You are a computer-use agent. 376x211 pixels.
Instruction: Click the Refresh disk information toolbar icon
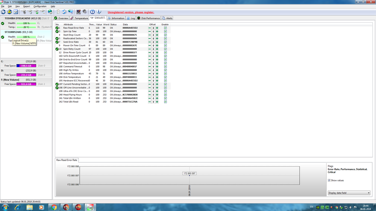click(3, 12)
